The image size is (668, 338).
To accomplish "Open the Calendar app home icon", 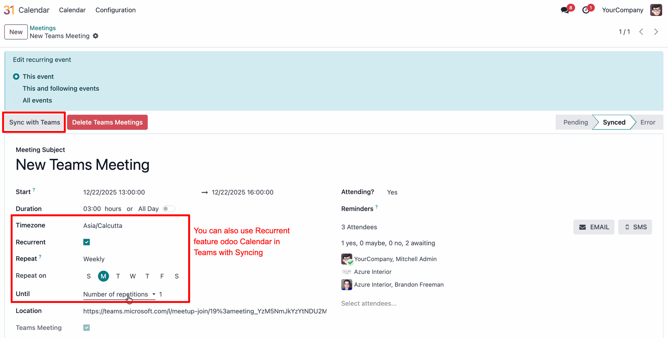I will coord(9,10).
